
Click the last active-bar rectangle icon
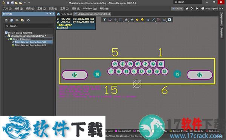169,19
